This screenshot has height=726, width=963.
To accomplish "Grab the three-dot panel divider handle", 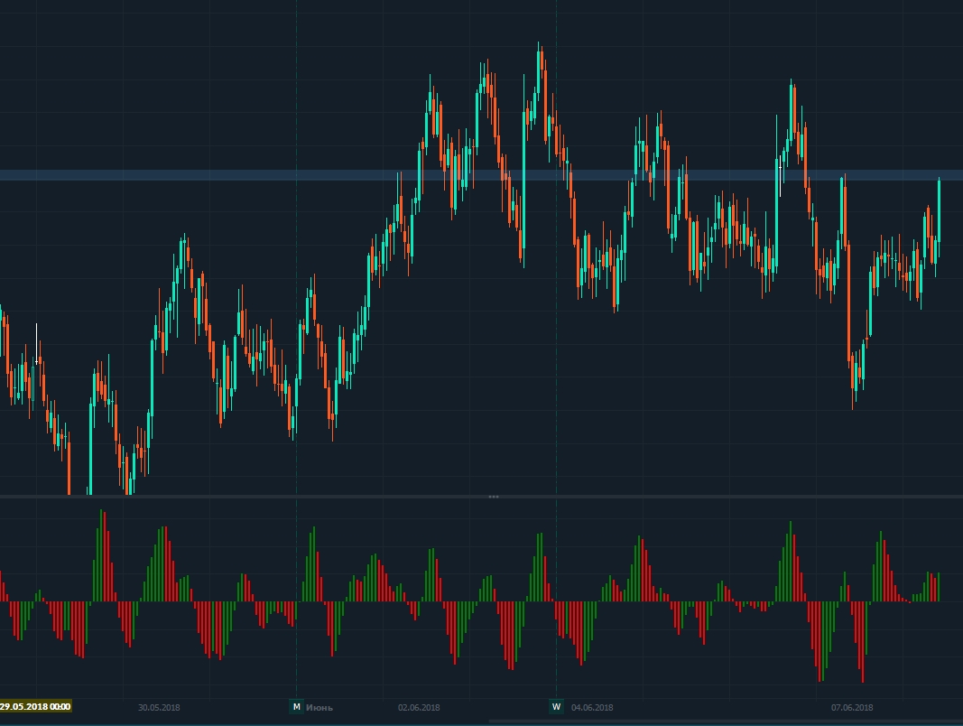I will (493, 497).
